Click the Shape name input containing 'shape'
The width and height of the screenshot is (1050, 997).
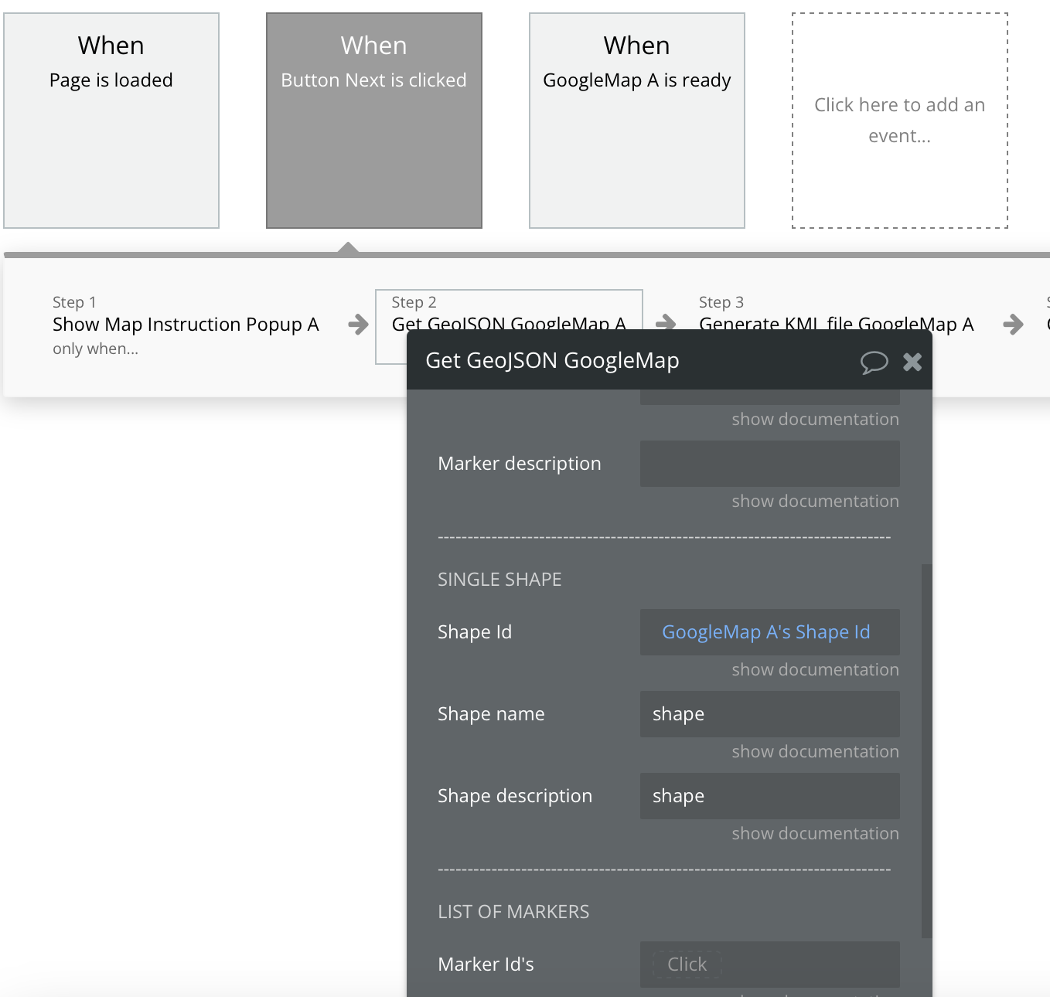769,714
